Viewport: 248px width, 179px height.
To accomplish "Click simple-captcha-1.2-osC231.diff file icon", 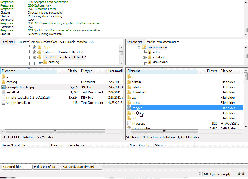I will coord(4,98).
